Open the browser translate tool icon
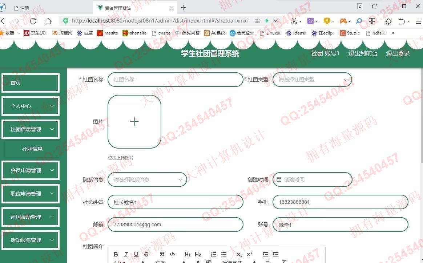 [x=310, y=21]
